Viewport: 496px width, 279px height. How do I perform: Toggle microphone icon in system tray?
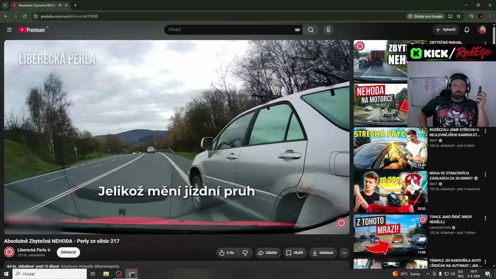coord(440,274)
